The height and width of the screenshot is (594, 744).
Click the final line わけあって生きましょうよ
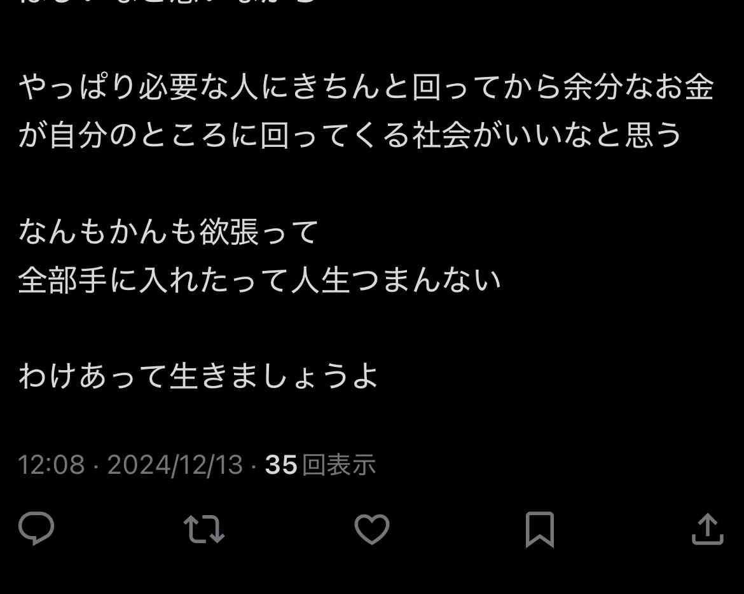198,376
